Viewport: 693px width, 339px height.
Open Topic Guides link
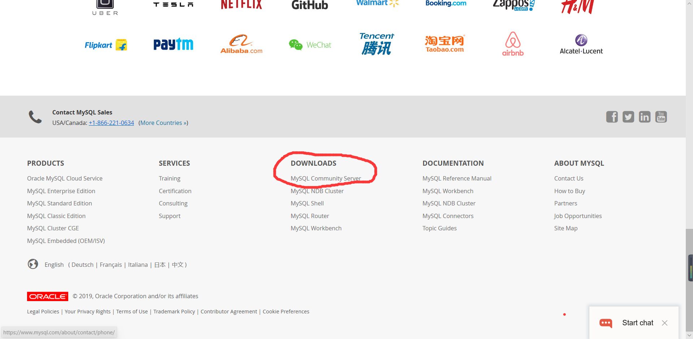coord(439,228)
